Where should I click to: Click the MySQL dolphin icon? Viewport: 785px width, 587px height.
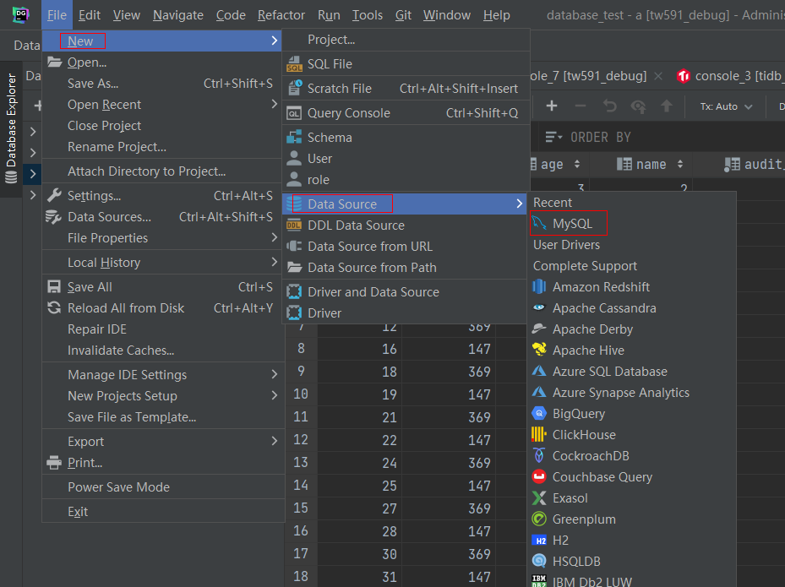click(539, 223)
